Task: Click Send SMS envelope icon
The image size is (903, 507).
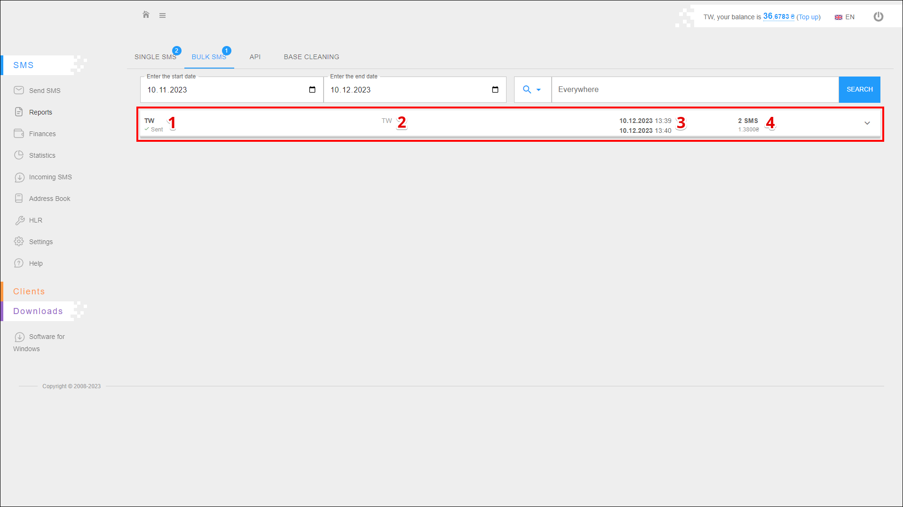Action: tap(19, 90)
